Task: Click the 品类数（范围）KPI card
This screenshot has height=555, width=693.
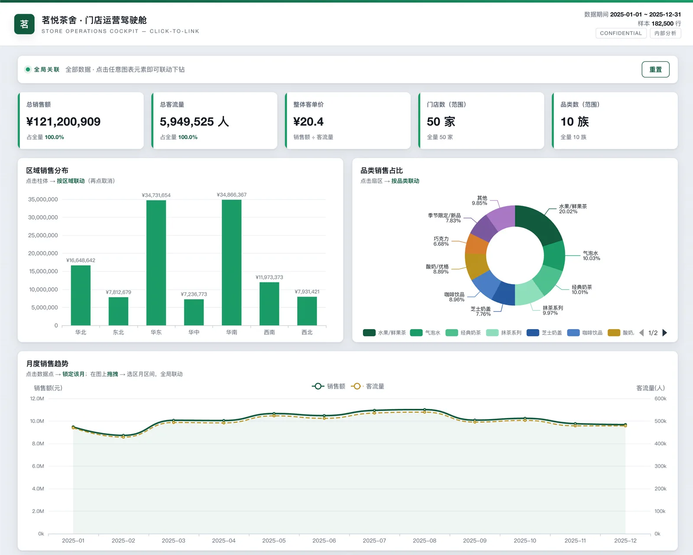Action: point(615,120)
